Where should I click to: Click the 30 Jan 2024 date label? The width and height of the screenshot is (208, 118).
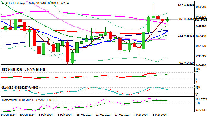tap(27, 115)
